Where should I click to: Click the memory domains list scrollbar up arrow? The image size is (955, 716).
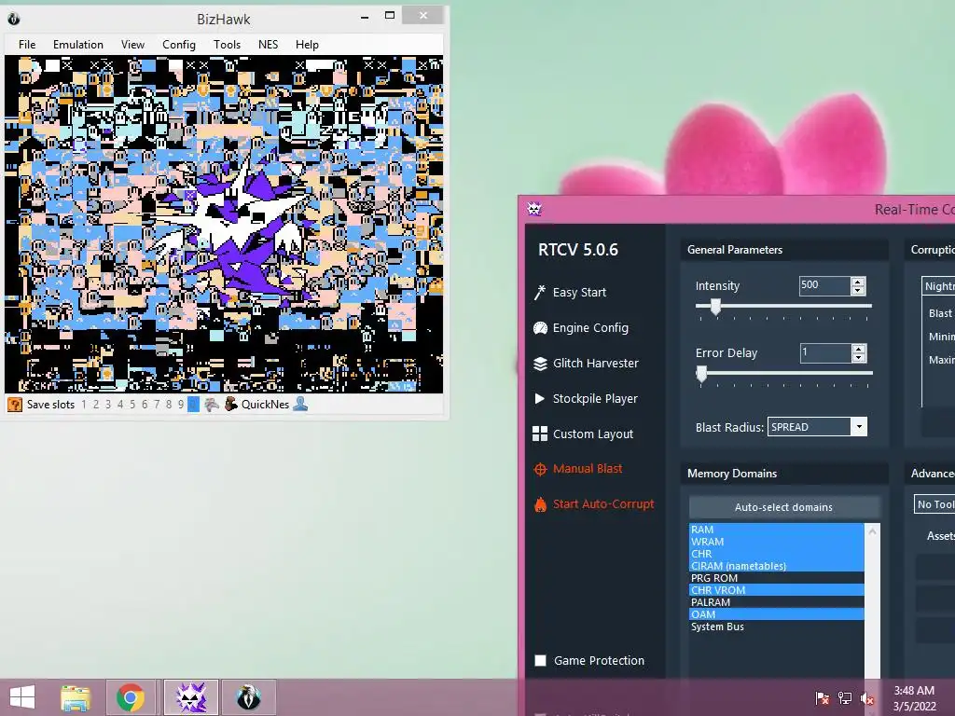point(873,531)
